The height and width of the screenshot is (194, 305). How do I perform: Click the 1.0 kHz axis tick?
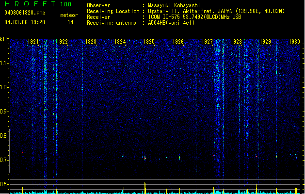(x=4, y=87)
